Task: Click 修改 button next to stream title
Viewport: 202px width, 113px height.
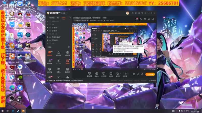Action: coord(105,18)
